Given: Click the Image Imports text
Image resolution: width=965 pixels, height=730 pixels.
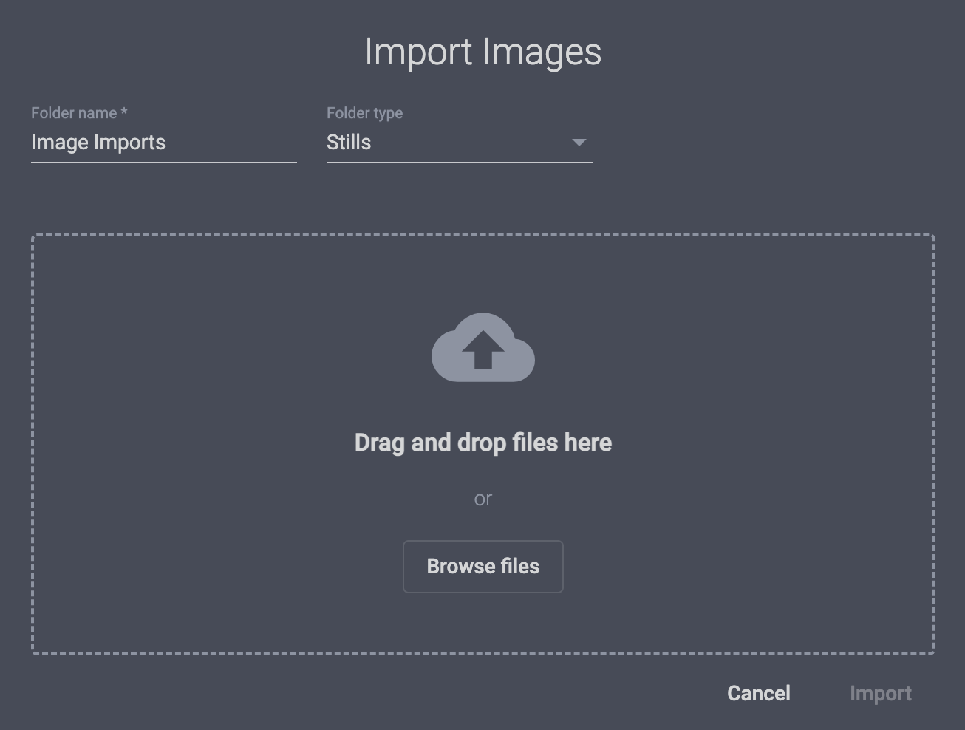Looking at the screenshot, I should (x=98, y=143).
